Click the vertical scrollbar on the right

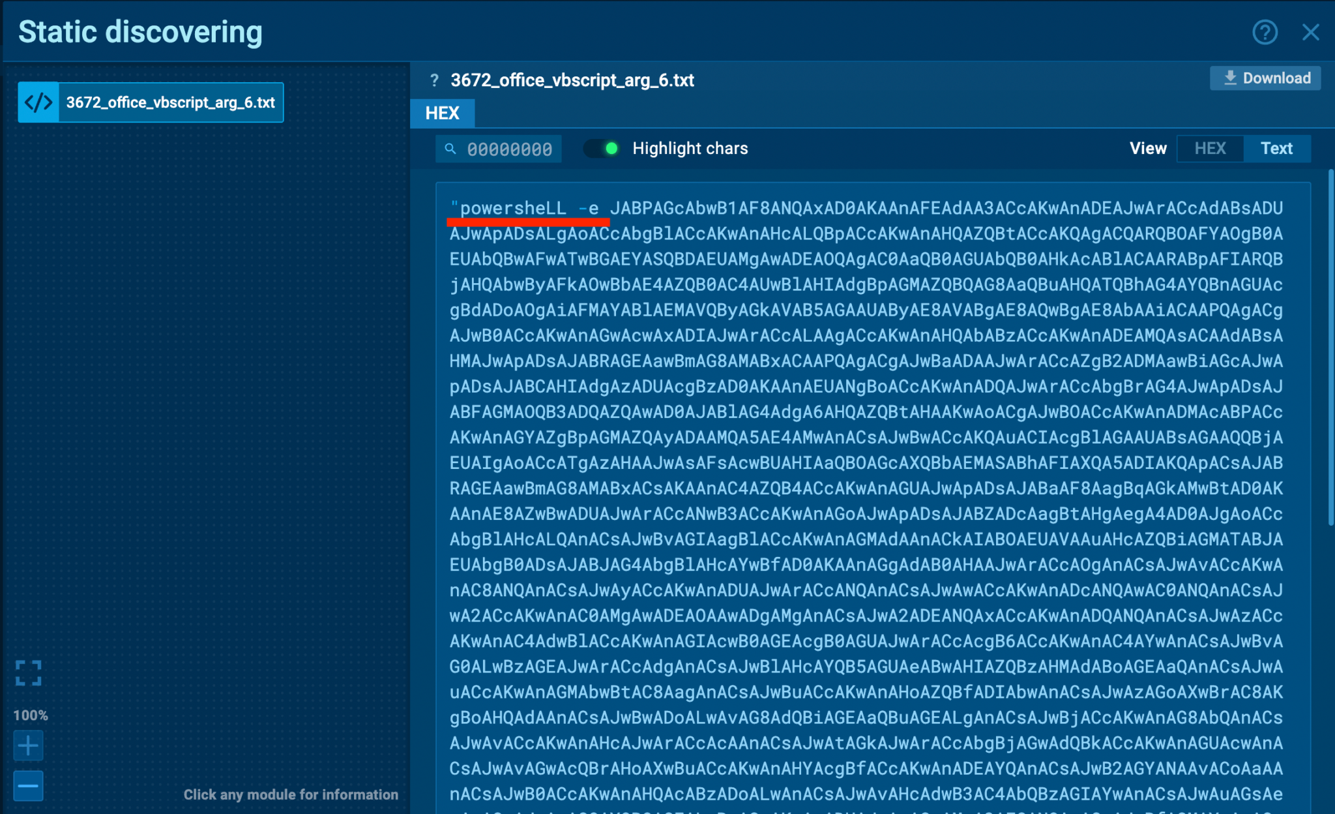click(x=1330, y=346)
